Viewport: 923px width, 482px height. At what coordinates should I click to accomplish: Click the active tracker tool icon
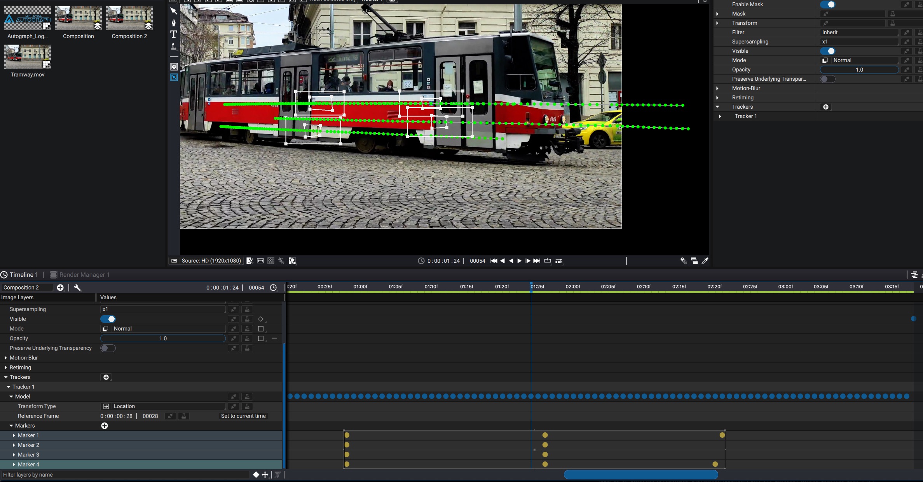174,77
